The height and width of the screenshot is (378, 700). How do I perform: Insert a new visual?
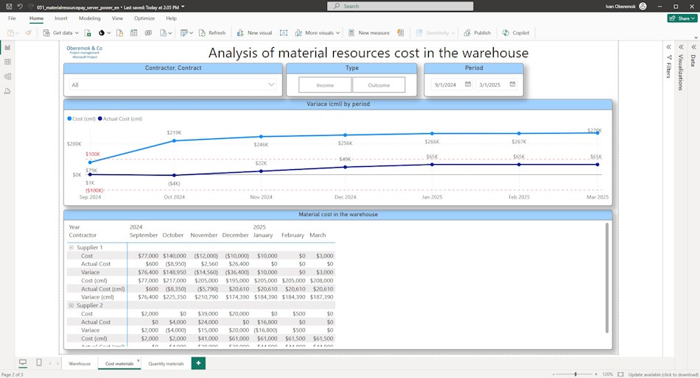pos(254,33)
